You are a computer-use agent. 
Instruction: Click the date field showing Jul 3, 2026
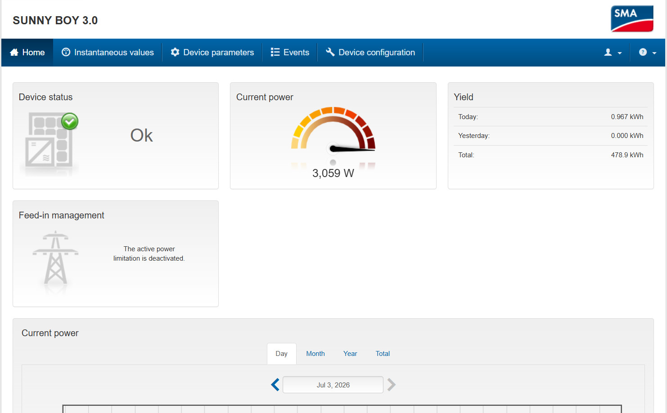click(x=333, y=385)
